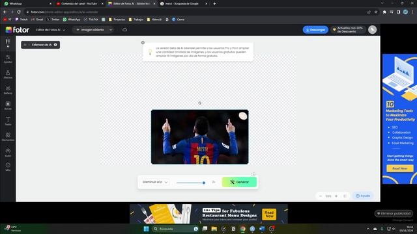This screenshot has height=234, width=417.
Task: Click the cloud save icon in header
Action: click(x=124, y=30)
